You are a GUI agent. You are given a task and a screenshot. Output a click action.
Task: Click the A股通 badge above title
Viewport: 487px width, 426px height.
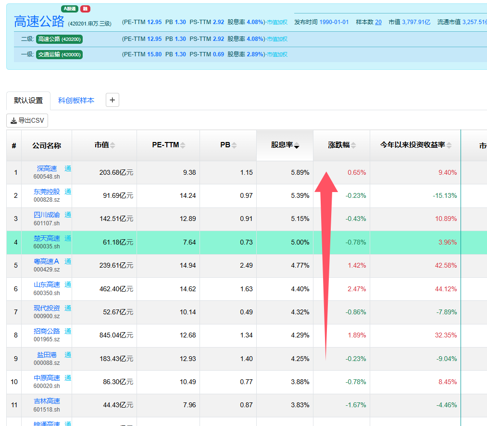70,9
